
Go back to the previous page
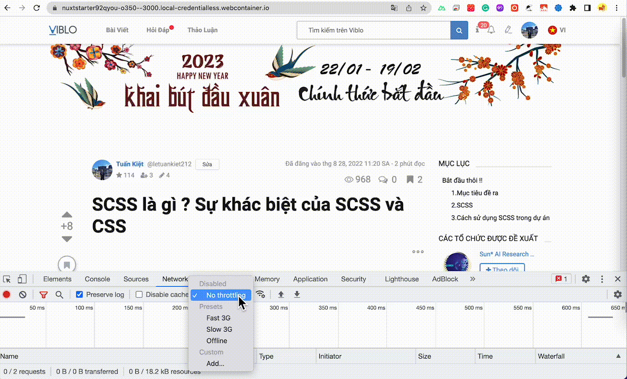click(7, 8)
